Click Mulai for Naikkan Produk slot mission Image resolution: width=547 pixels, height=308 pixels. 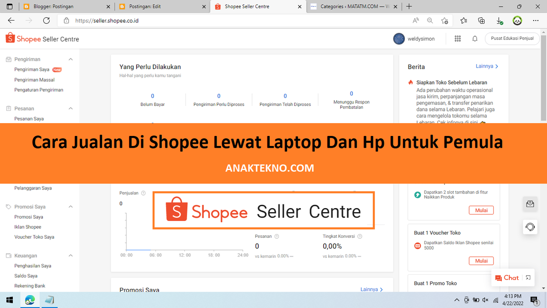(481, 210)
